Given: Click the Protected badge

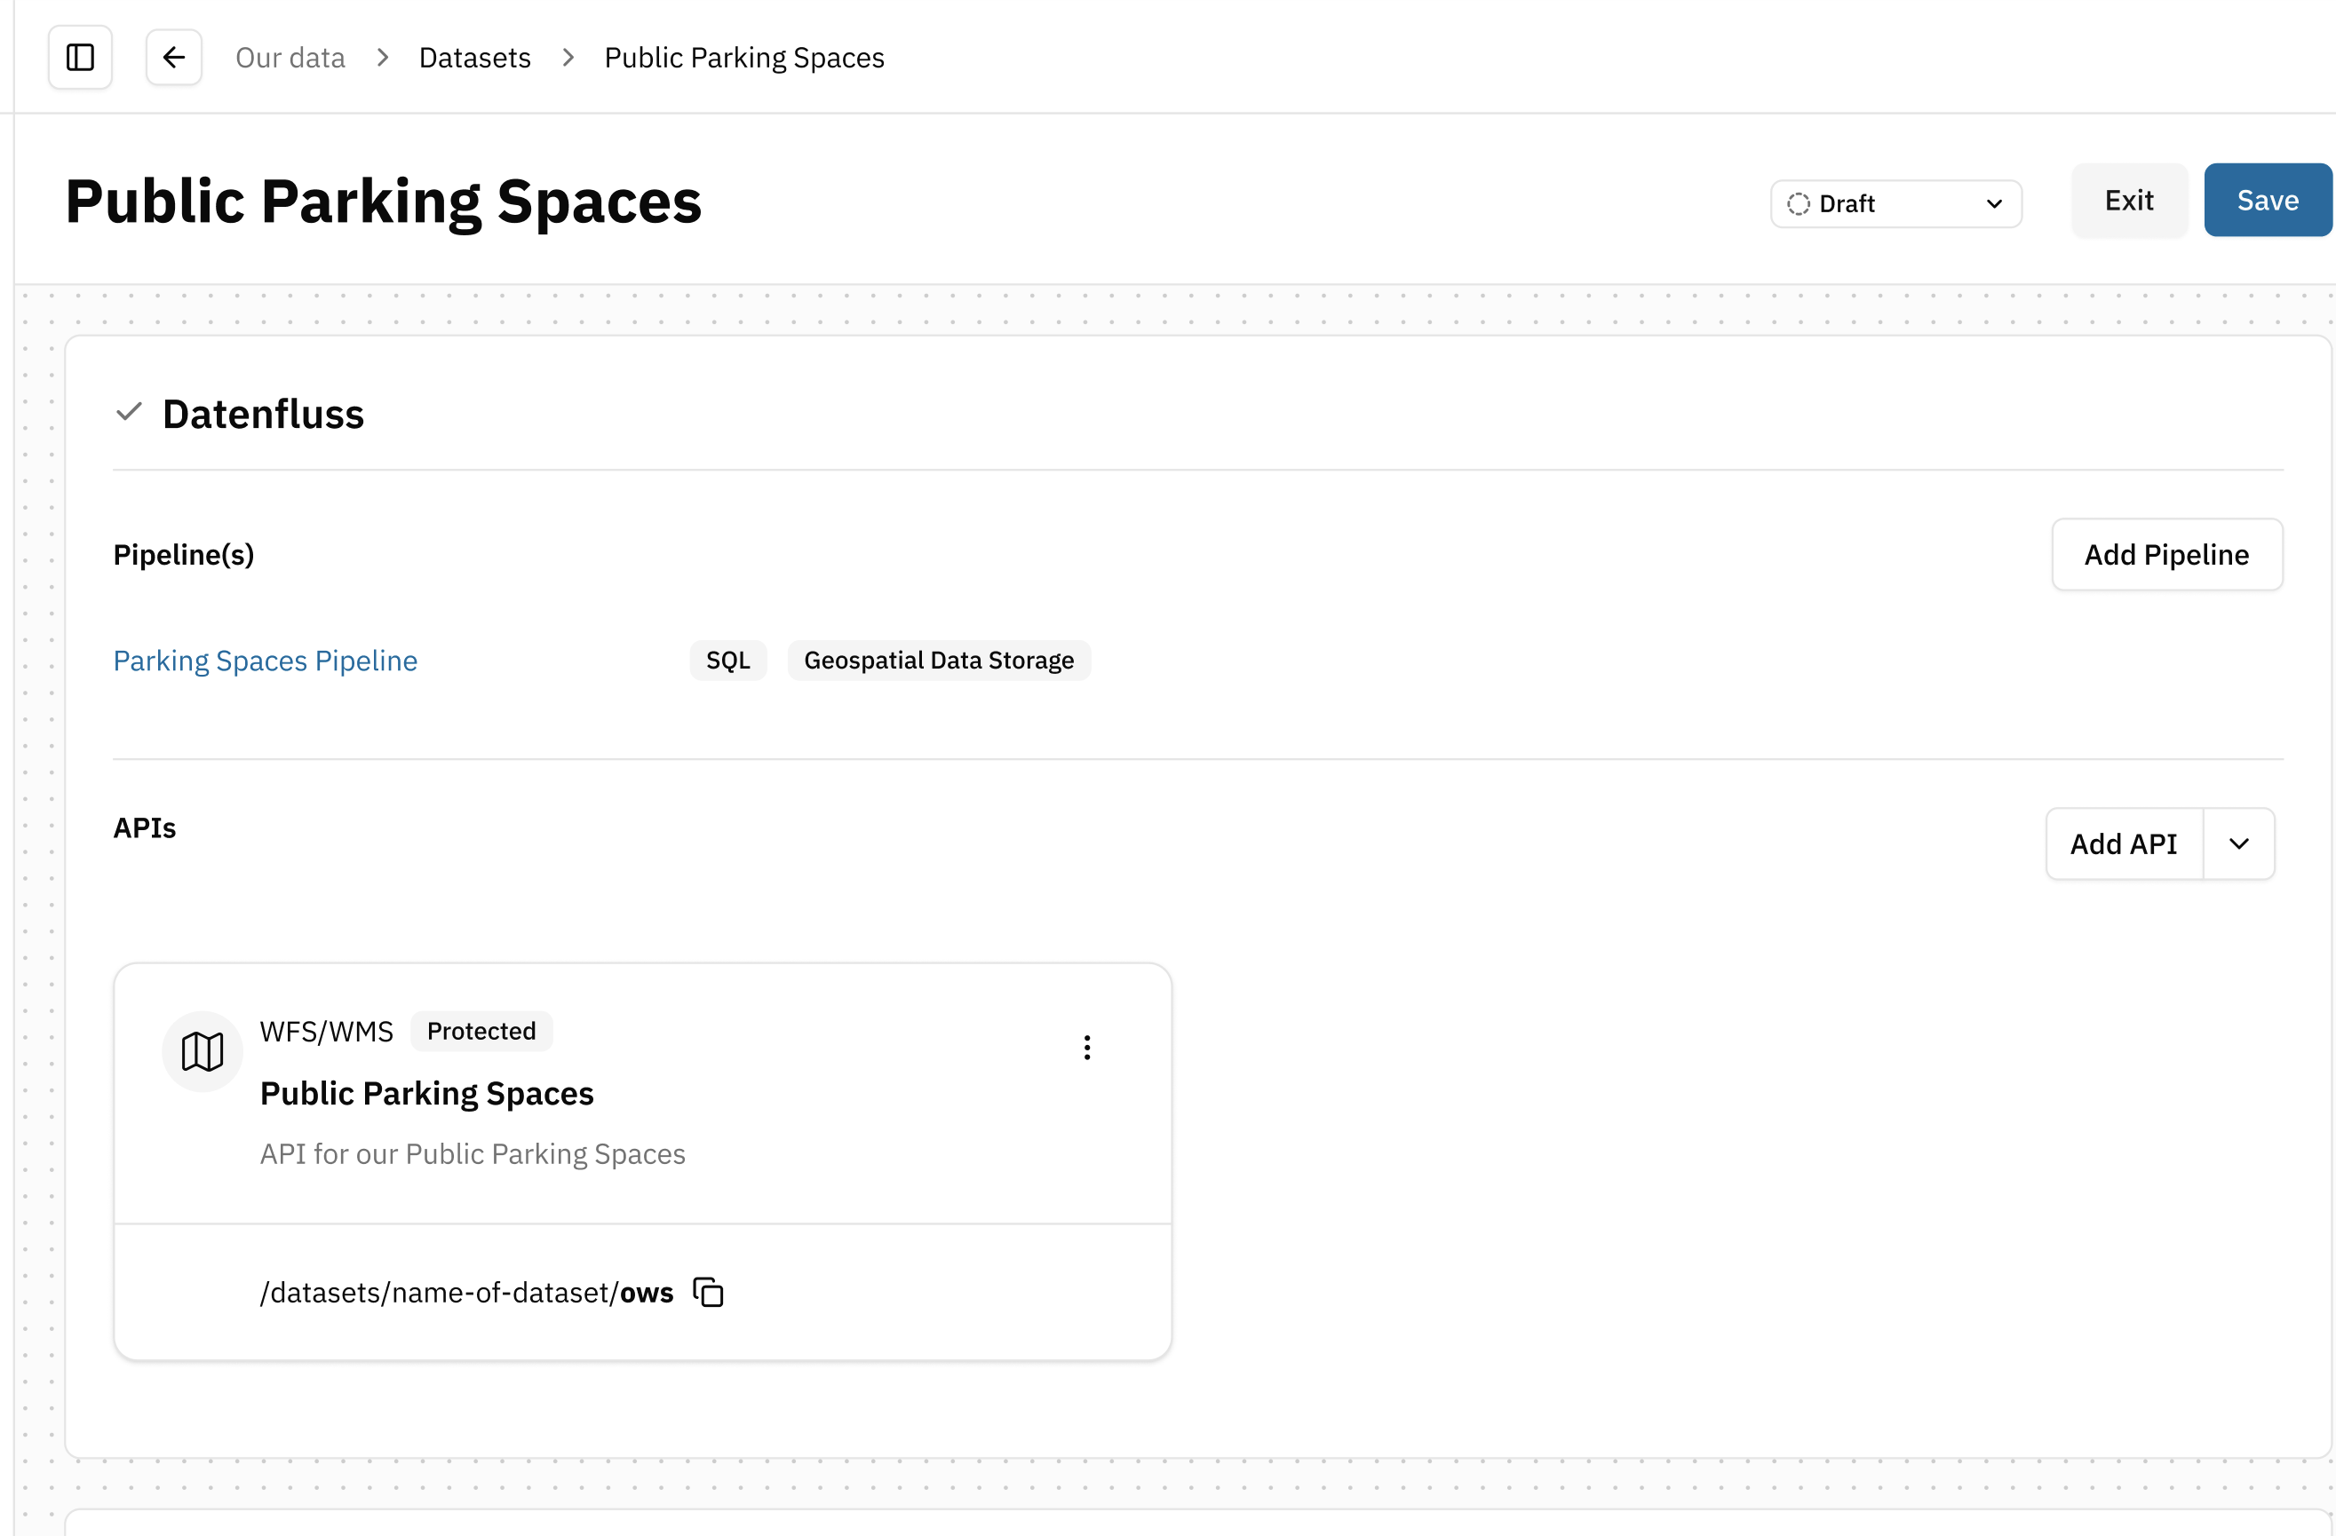Looking at the screenshot, I should tap(481, 1032).
